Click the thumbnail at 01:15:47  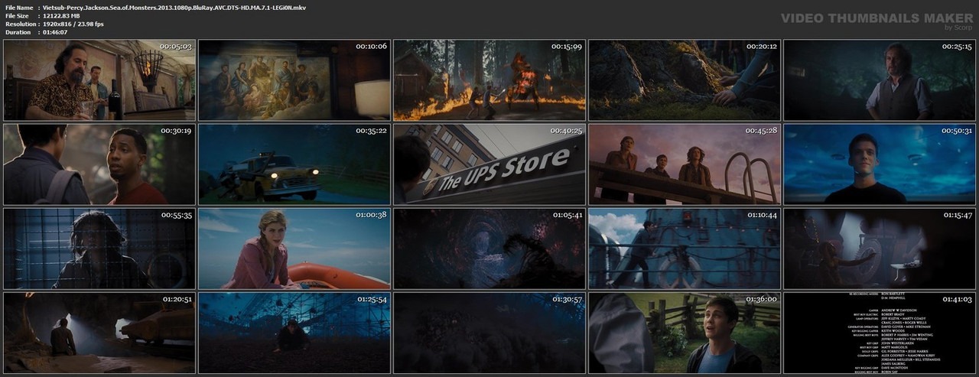point(880,249)
